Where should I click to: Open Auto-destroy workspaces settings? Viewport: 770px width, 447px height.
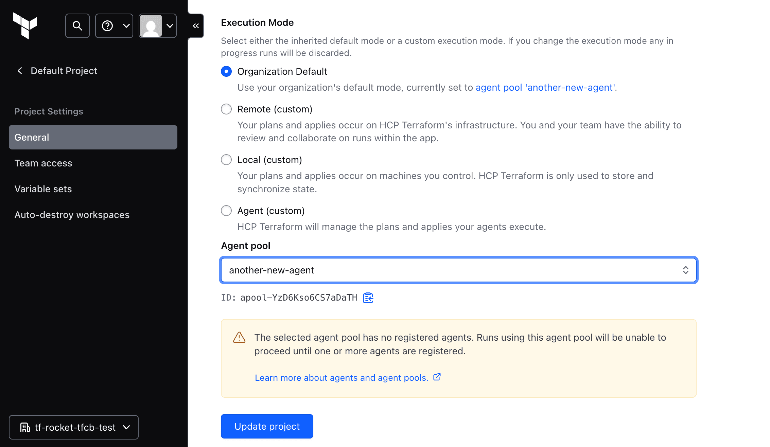click(x=72, y=215)
